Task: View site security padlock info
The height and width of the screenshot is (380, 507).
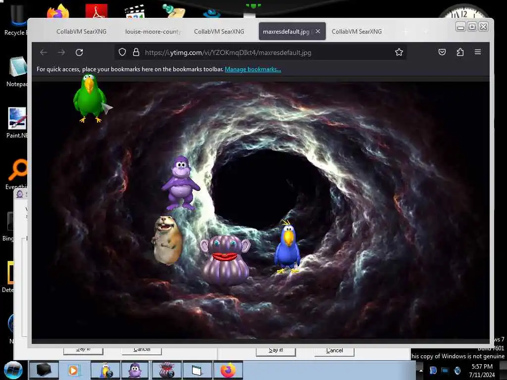Action: pos(136,52)
